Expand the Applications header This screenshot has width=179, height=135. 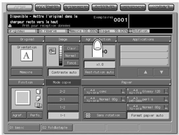coord(144,39)
